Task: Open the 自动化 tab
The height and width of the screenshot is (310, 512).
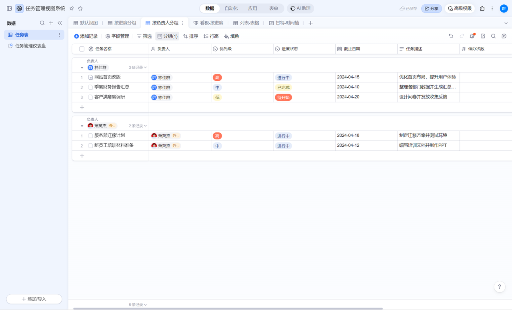Action: click(x=231, y=8)
